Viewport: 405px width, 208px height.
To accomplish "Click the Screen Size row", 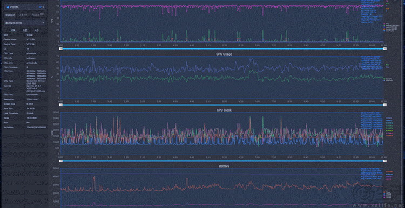I will pos(25,103).
